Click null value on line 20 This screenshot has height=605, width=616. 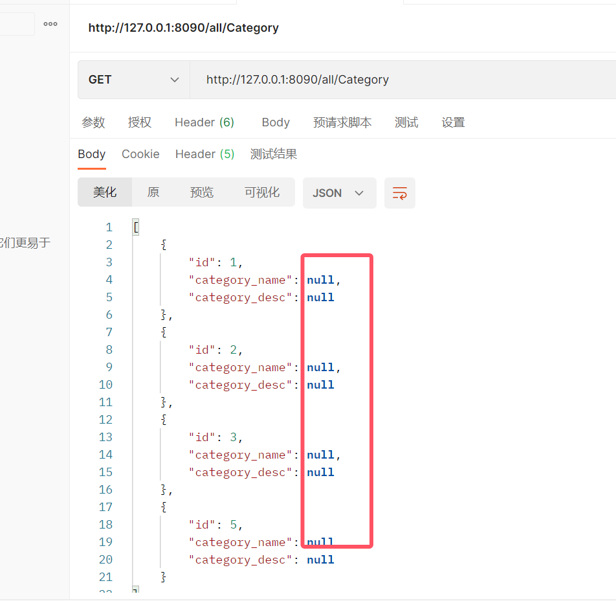tap(320, 560)
